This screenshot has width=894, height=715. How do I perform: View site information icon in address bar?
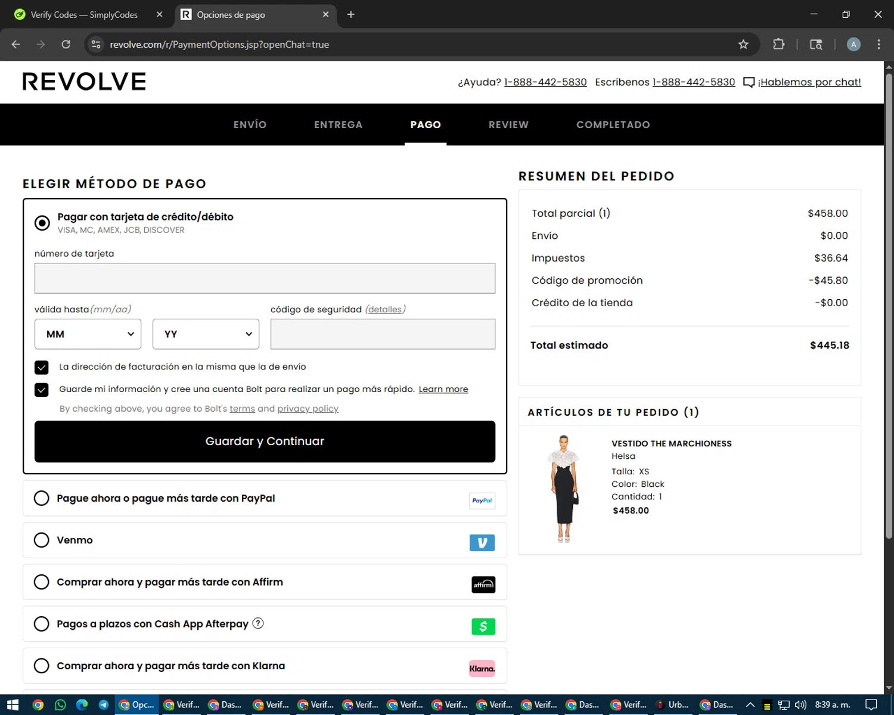[96, 45]
